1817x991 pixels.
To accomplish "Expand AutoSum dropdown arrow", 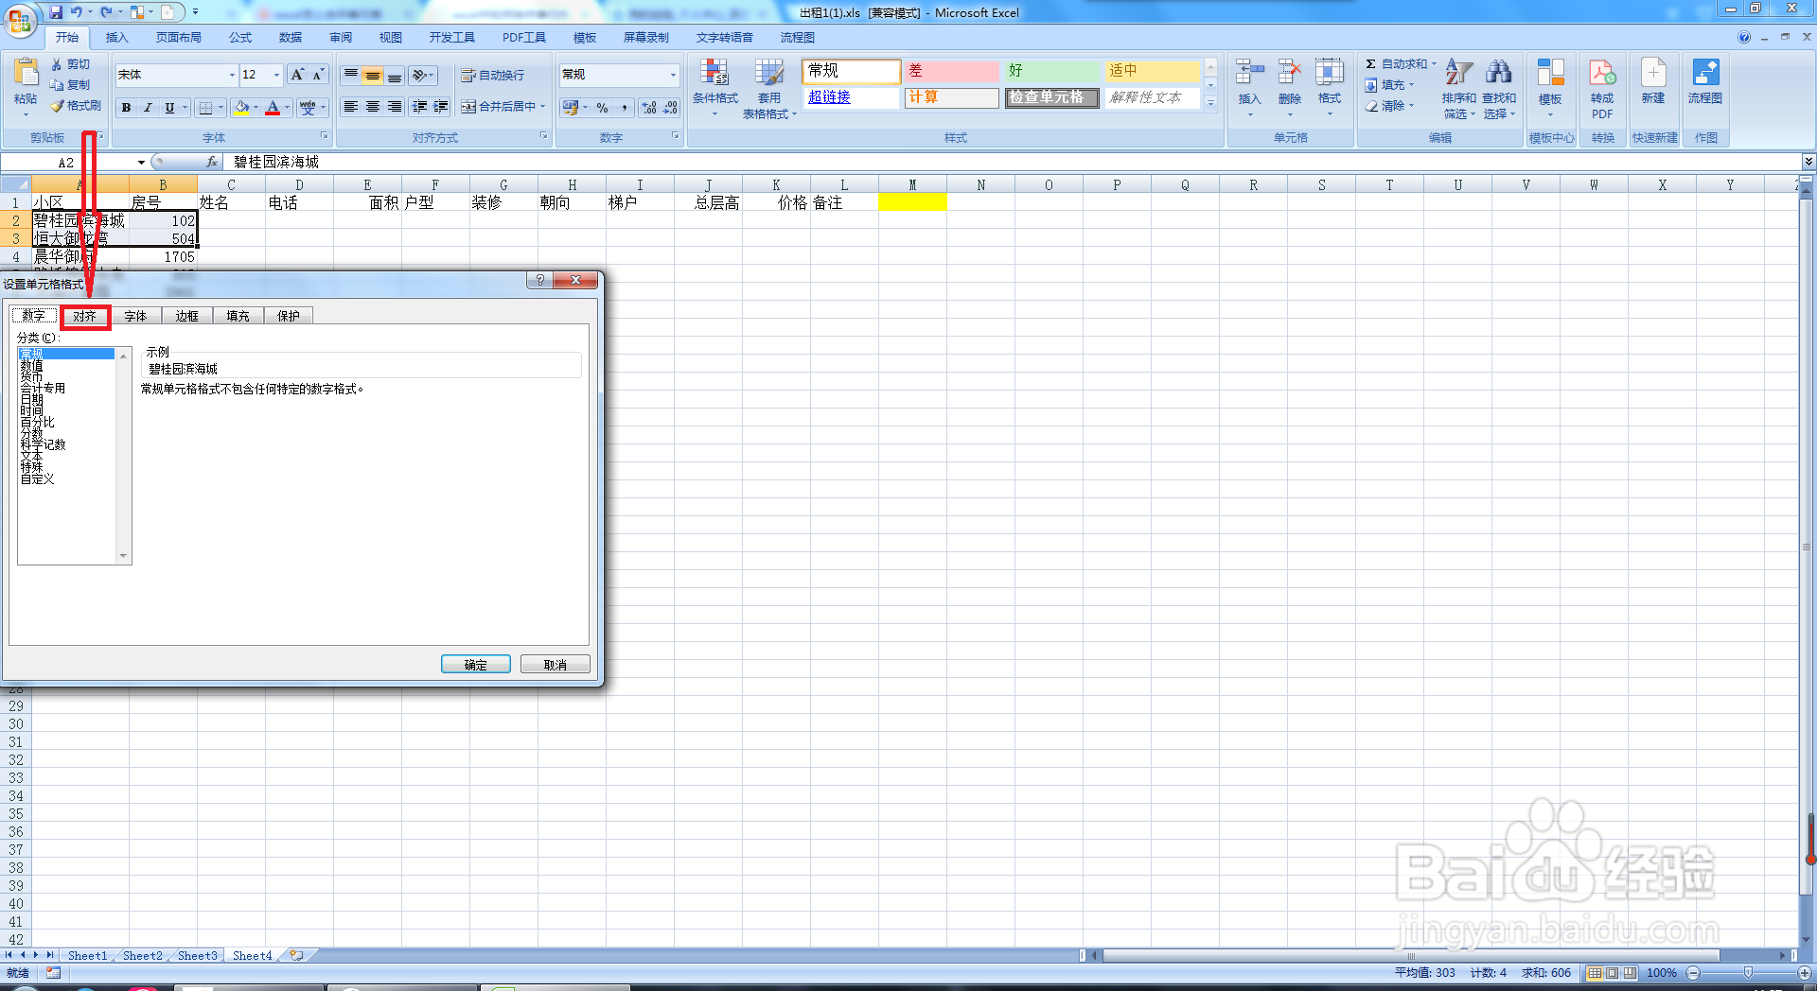I will pos(1434,64).
